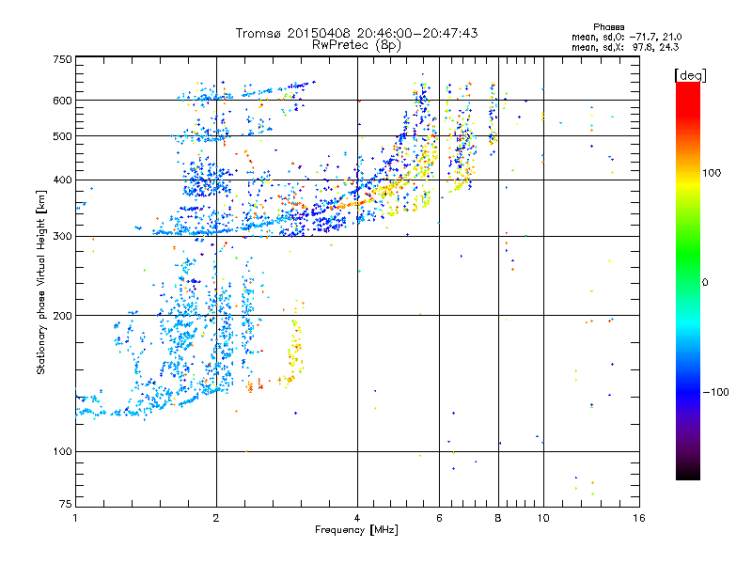Click the '600' y-axis tick label

tap(62, 101)
